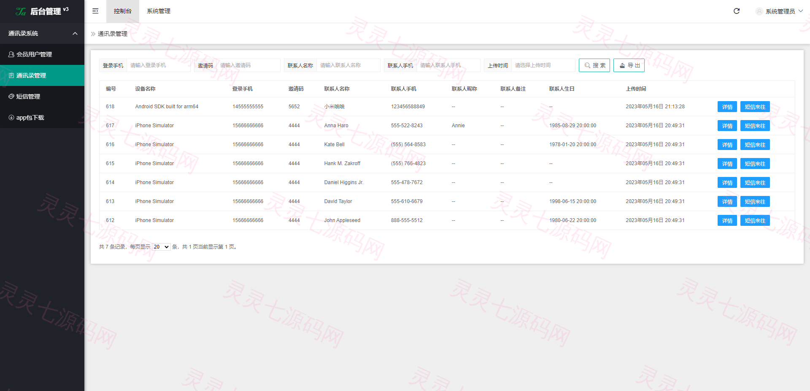The width and height of the screenshot is (810, 391).
Task: Click the 后台管理 logo icon
Action: (21, 11)
